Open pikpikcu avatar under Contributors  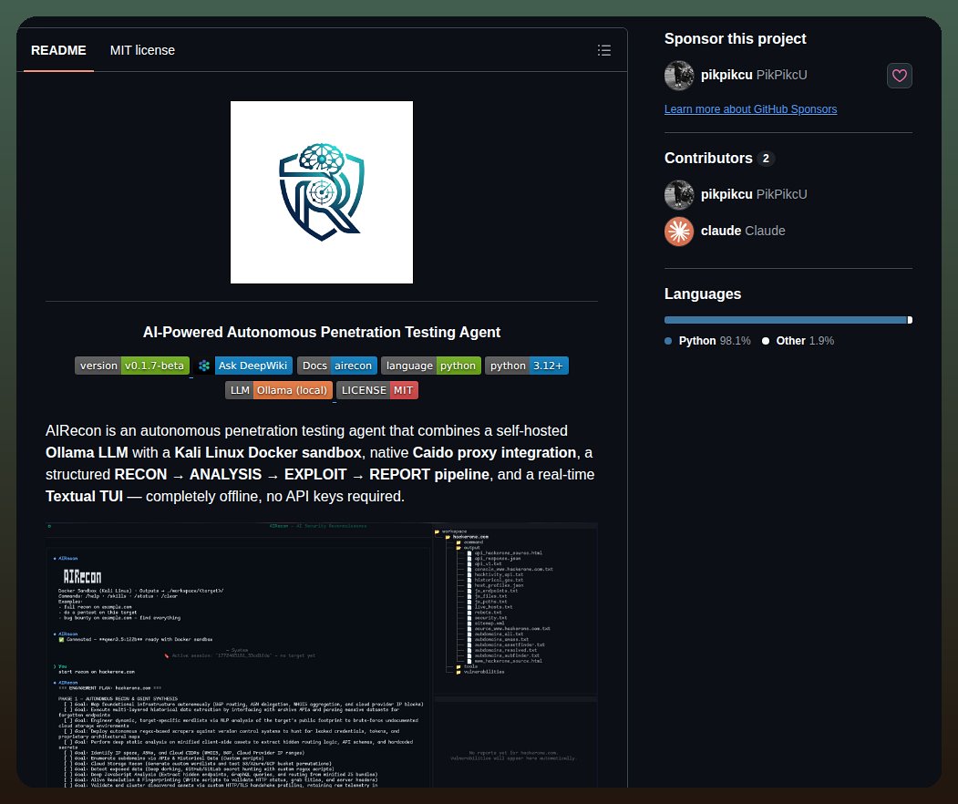click(x=679, y=194)
